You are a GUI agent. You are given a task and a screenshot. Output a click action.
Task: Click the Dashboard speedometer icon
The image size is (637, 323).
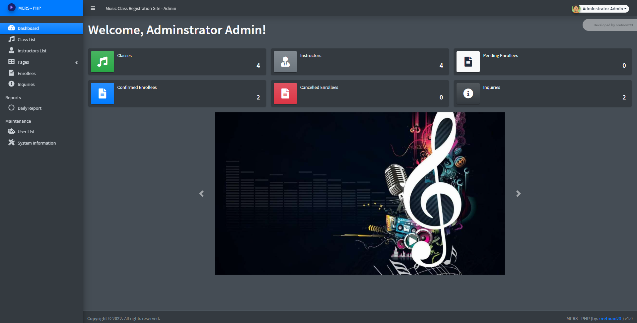coord(12,28)
